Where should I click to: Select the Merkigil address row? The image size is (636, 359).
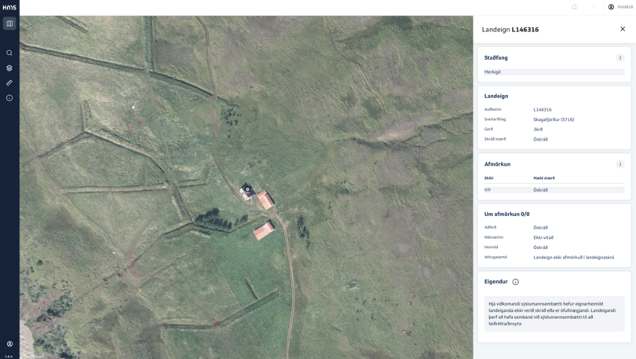(x=554, y=71)
